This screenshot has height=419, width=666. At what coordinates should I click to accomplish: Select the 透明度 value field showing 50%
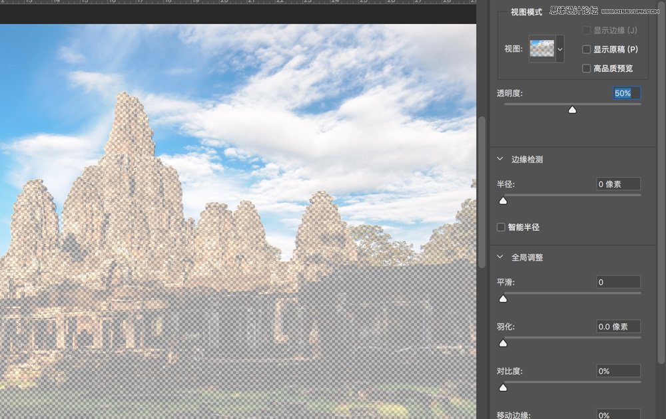click(x=625, y=93)
